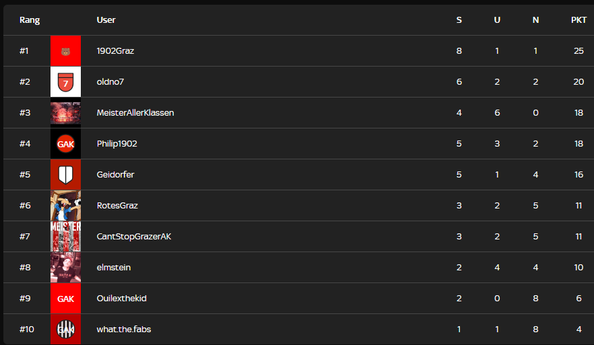This screenshot has width=594, height=345.
Task: Open Philip1902's round GAK logo avatar
Action: tap(65, 144)
